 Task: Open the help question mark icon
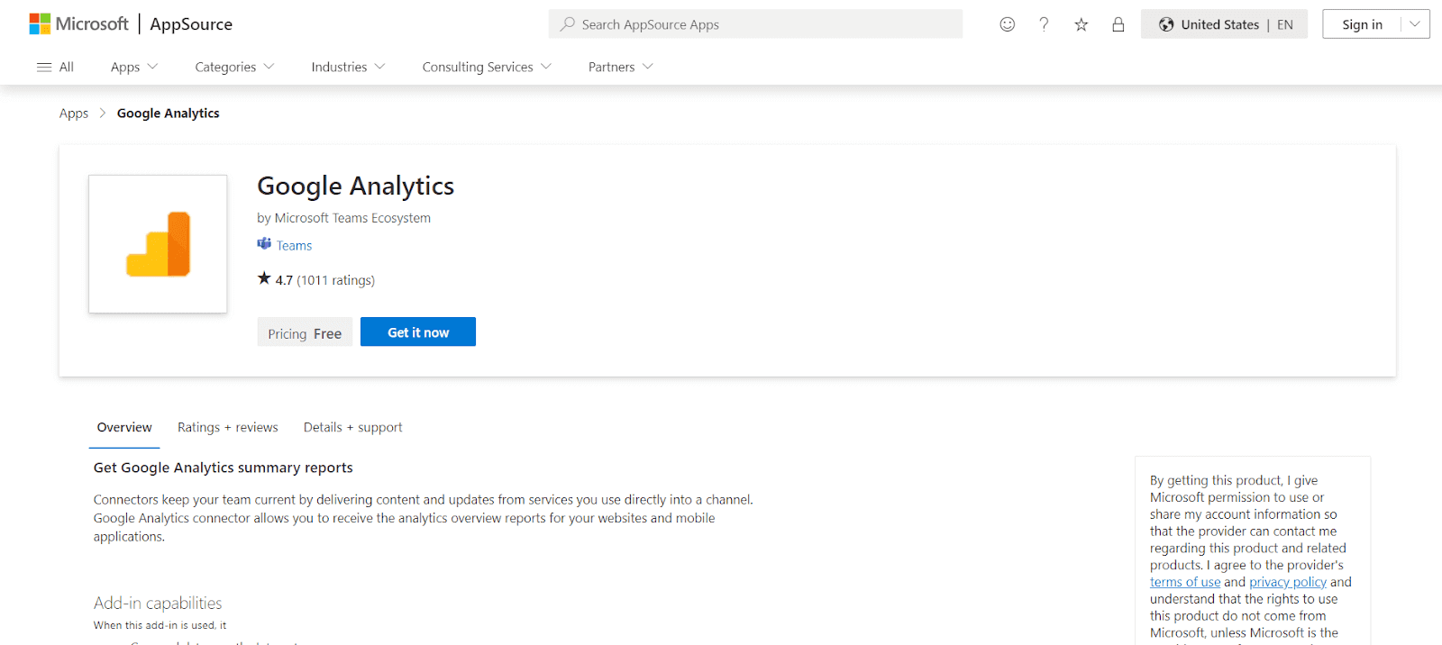(1044, 24)
